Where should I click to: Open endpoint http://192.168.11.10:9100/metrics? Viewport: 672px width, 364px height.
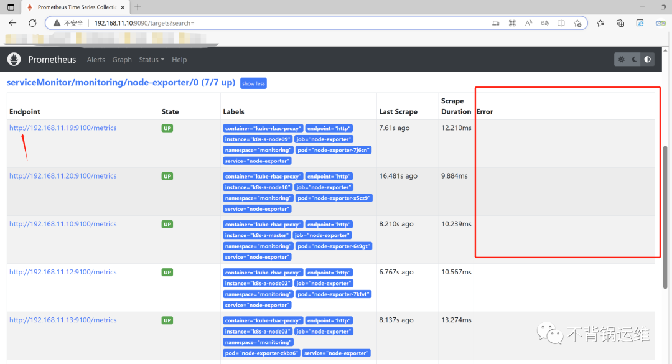63,224
